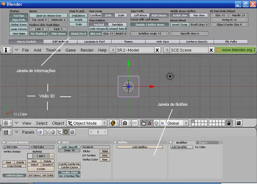Click the buttons window type icon
The height and width of the screenshot is (184, 257).
tap(6, 132)
